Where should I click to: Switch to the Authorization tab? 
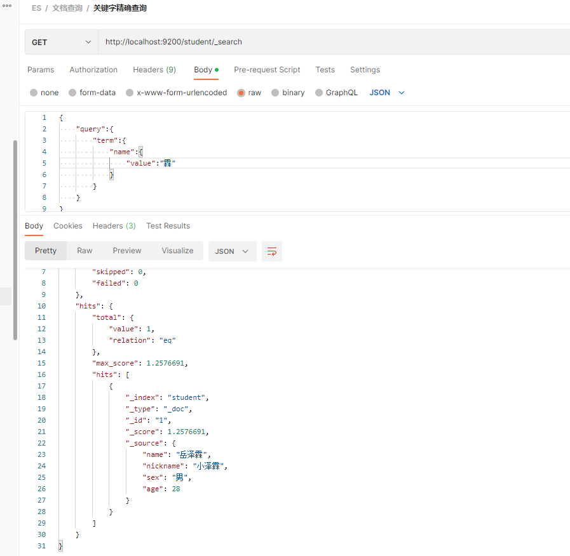tap(93, 70)
